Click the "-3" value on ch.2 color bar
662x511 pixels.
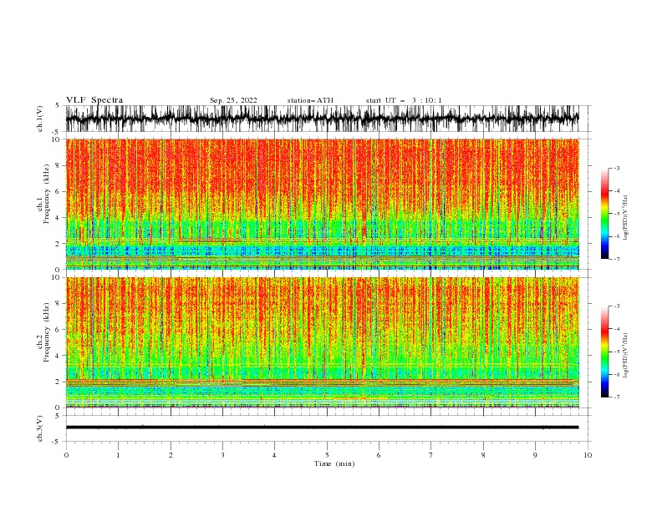617,306
